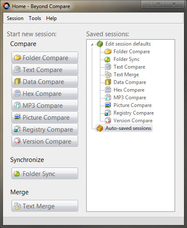
Task: Click the Version Compare tree icon
Action: 108,121
